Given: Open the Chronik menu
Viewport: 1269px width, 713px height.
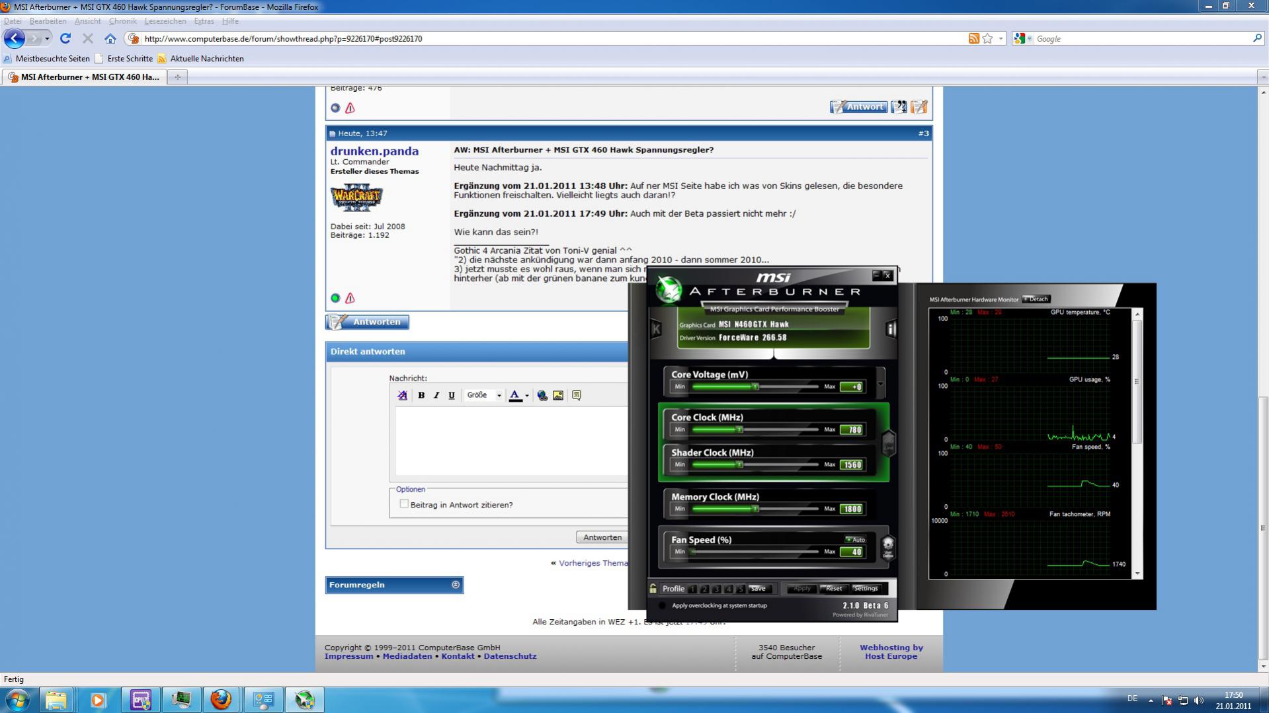Looking at the screenshot, I should click(x=123, y=21).
